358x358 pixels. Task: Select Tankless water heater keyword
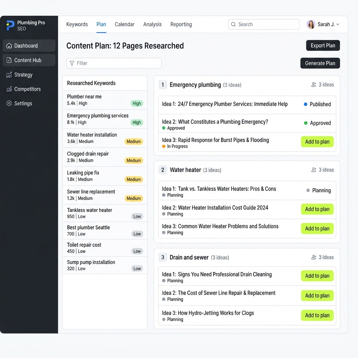pos(105,213)
